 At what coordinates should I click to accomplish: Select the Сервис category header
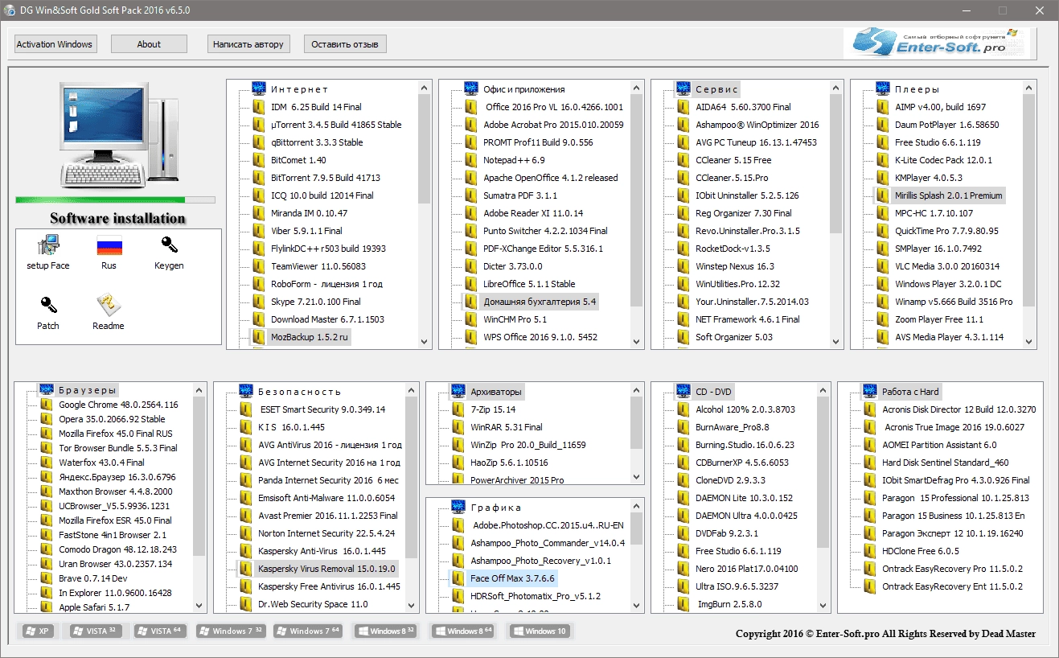pyautogui.click(x=716, y=89)
